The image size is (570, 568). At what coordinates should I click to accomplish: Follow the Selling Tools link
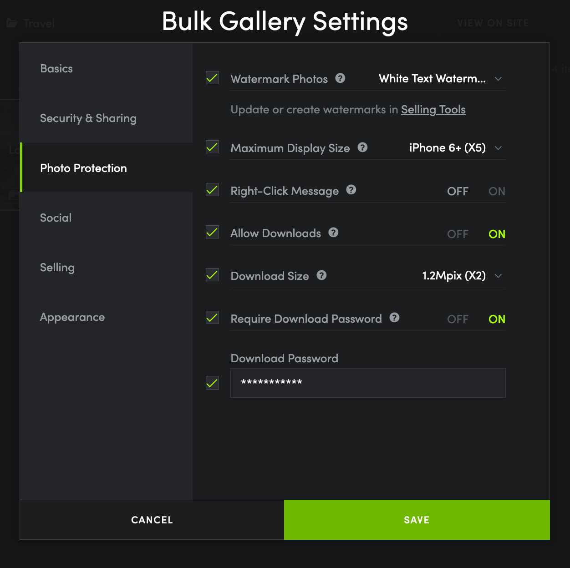[433, 110]
